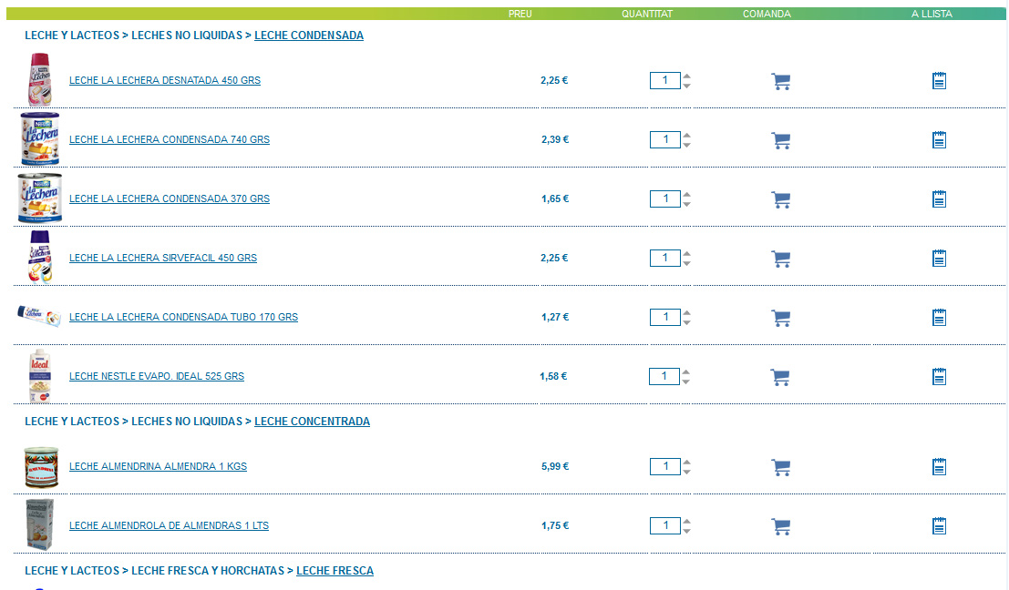Image resolution: width=1009 pixels, height=590 pixels.
Task: Click quantity field for La Lechera Sirvefacil
Action: (x=664, y=259)
